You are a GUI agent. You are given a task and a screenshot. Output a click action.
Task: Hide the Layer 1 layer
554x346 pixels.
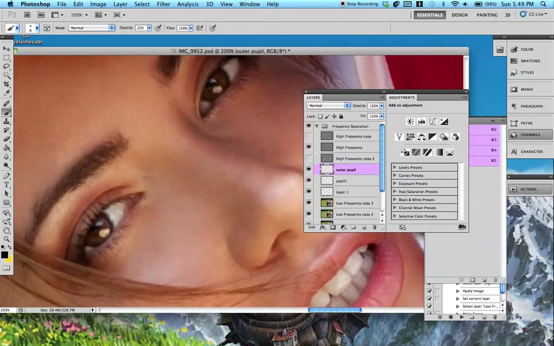308,192
